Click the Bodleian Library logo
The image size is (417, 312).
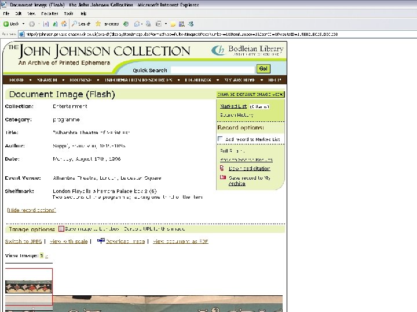(x=248, y=50)
